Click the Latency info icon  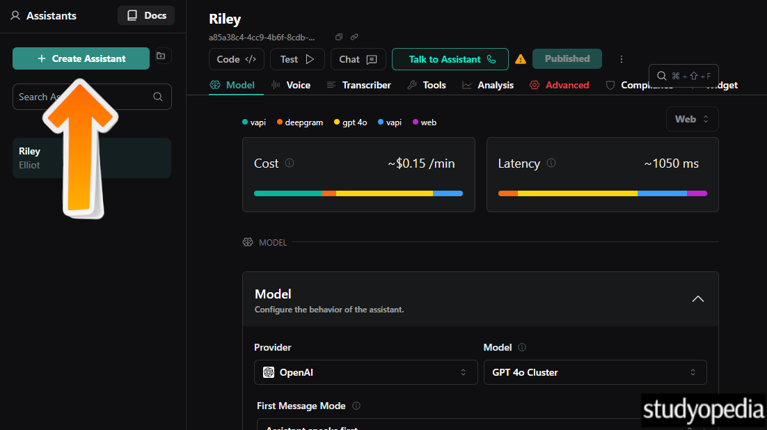(551, 164)
